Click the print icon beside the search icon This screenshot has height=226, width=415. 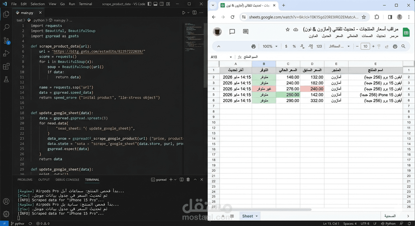(x=395, y=46)
